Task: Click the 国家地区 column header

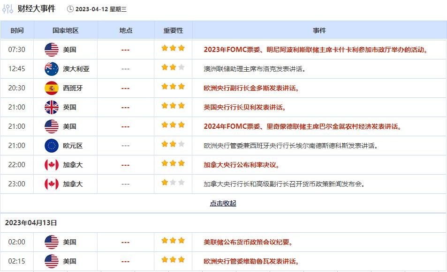Action: 66,30
